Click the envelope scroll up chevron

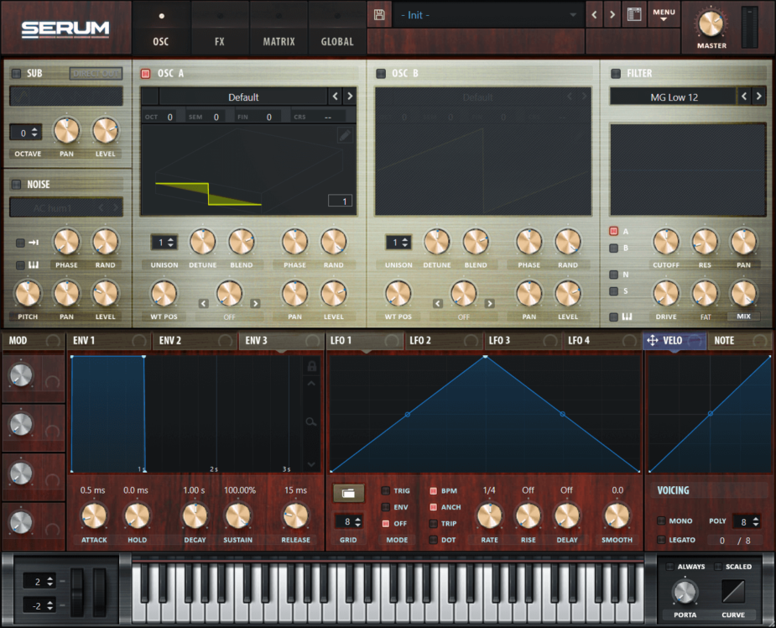[x=311, y=384]
